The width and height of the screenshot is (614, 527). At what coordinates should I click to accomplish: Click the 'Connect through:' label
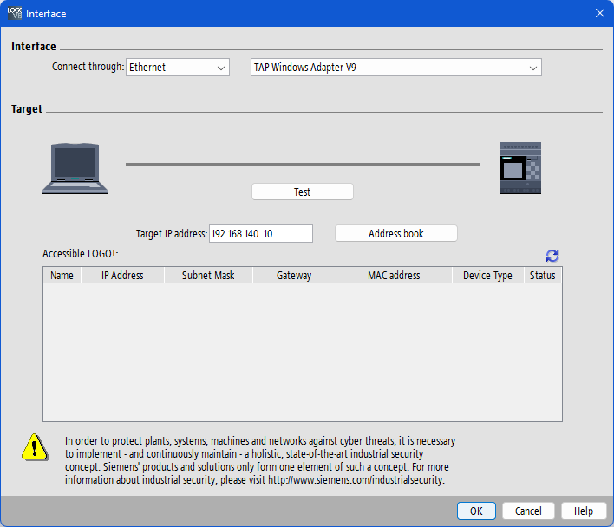[x=88, y=67]
